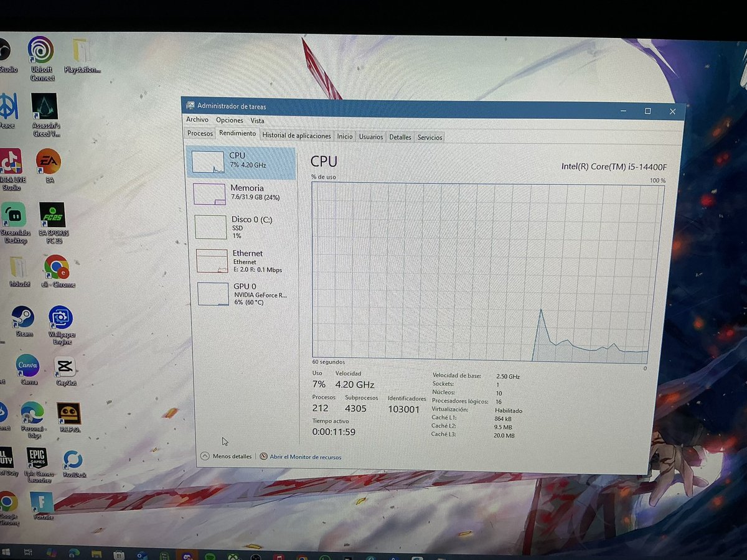The height and width of the screenshot is (560, 747).
Task: Click the Task Manager title bar icon
Action: [190, 106]
